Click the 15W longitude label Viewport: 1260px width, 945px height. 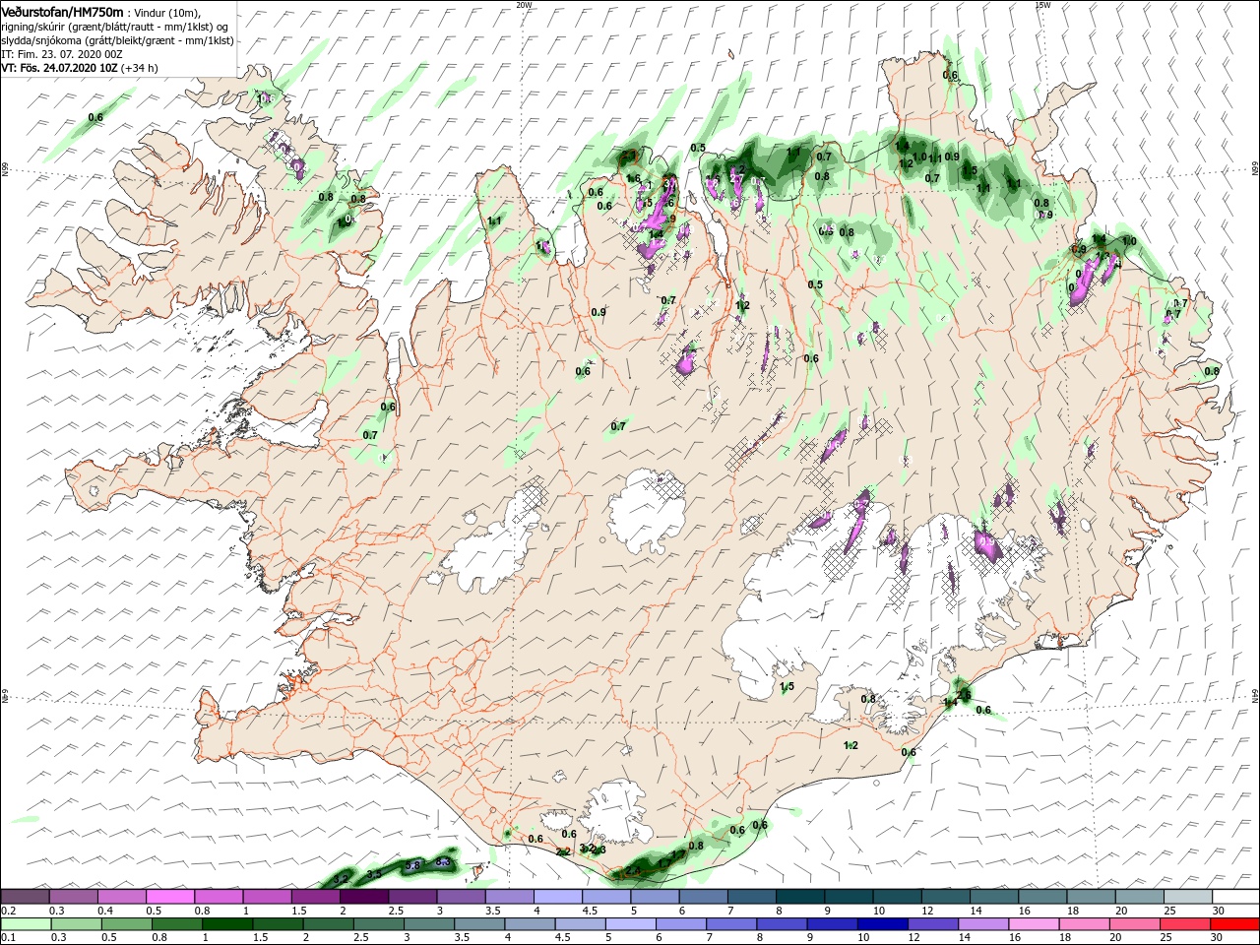pos(1042,4)
